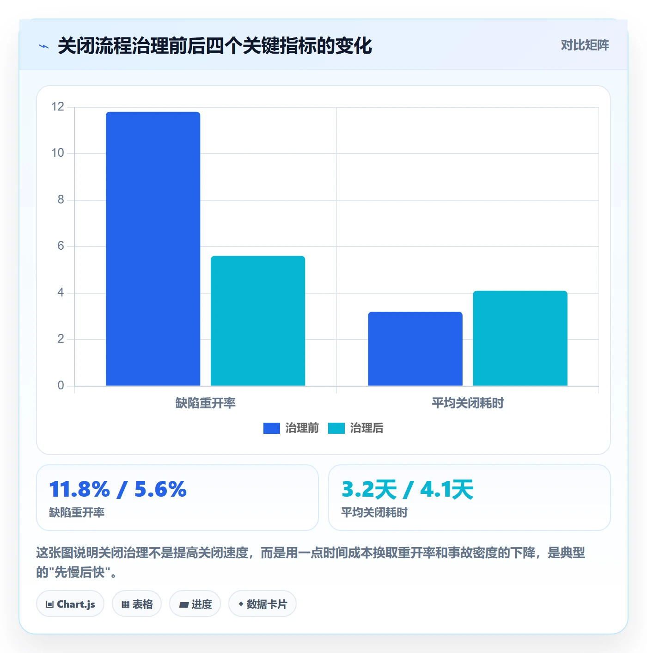Click the y-axis value 4

(61, 293)
